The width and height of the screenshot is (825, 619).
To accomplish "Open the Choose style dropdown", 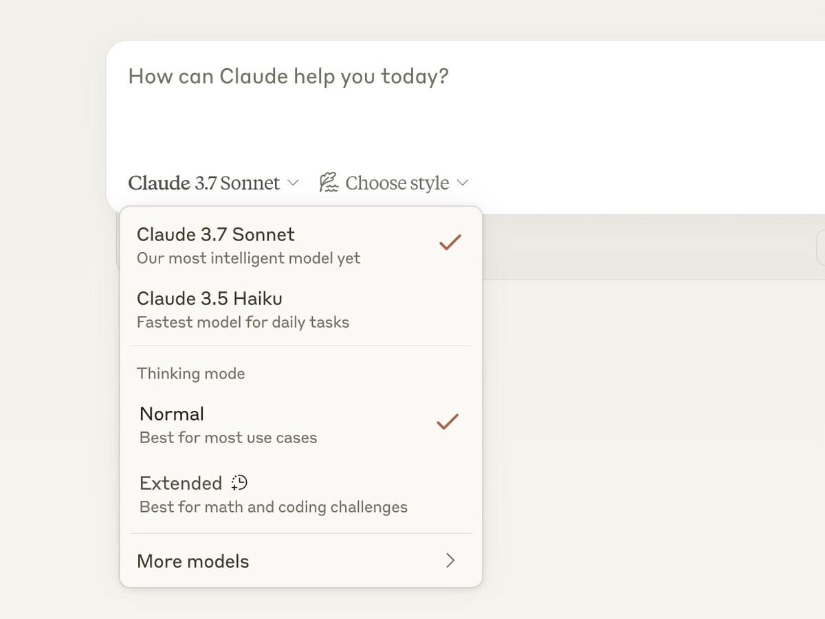I will point(394,183).
